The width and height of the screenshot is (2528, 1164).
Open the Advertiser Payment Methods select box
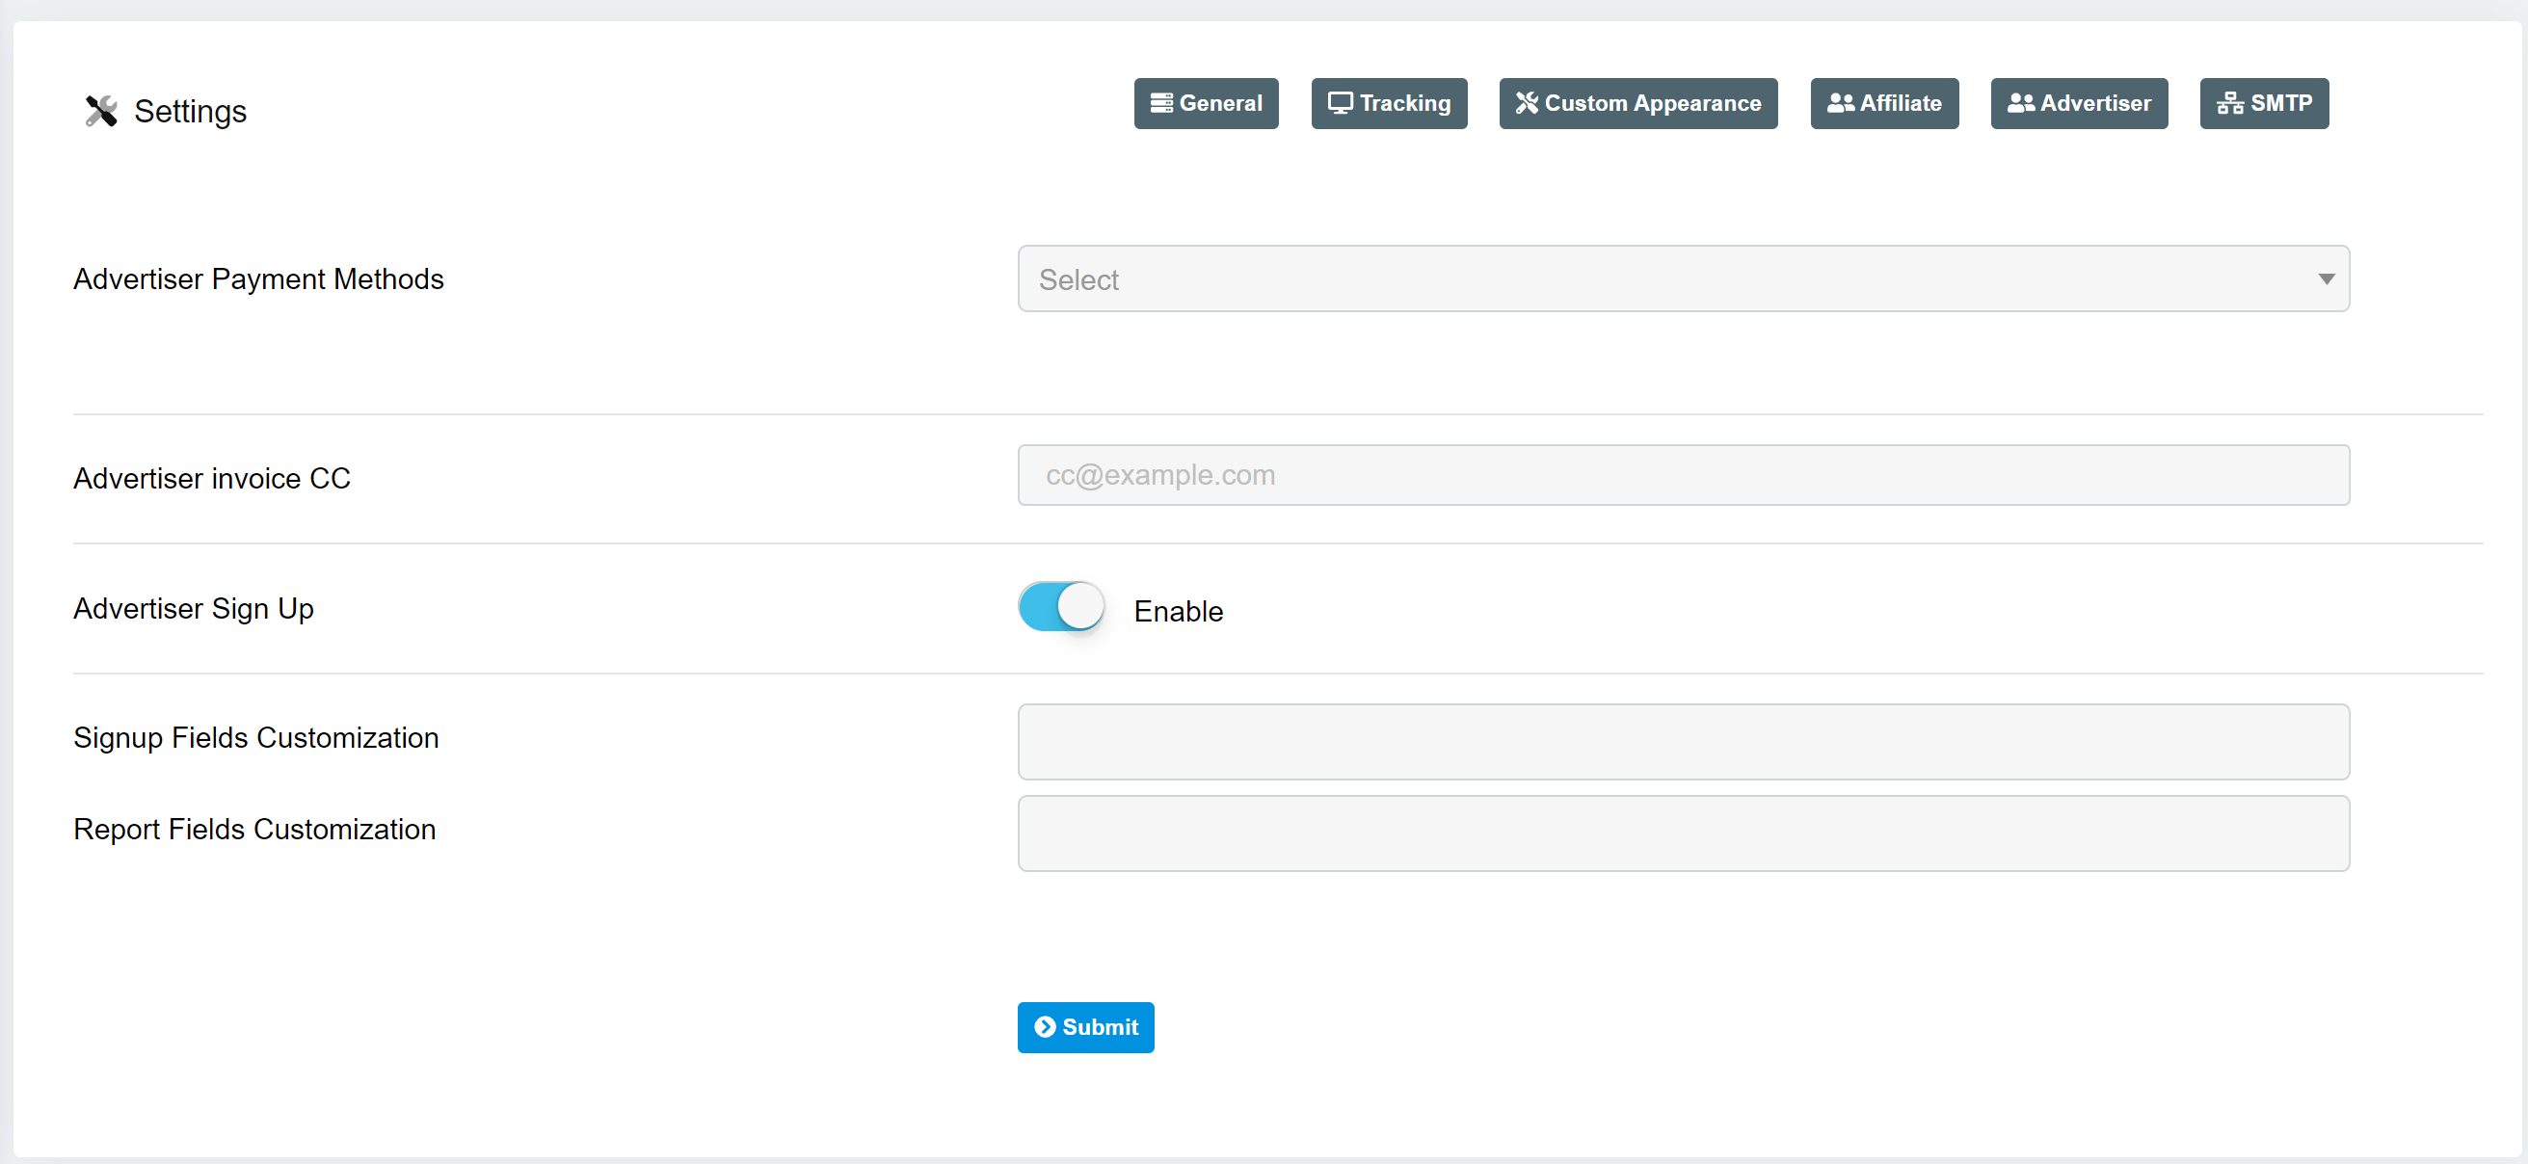coord(1668,278)
